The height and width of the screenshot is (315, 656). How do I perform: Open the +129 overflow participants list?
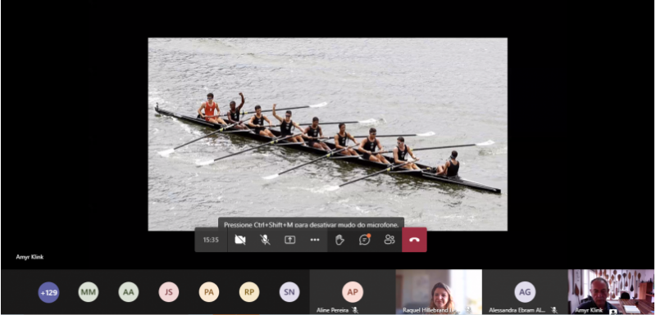click(48, 292)
